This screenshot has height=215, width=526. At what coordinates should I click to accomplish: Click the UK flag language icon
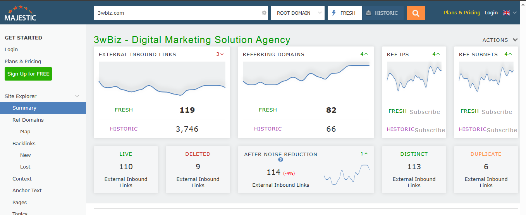(507, 13)
